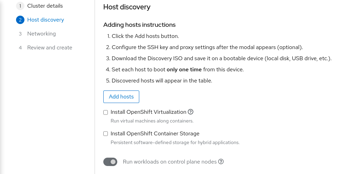Open the Networking wizard step
This screenshot has width=349, height=174.
42,34
